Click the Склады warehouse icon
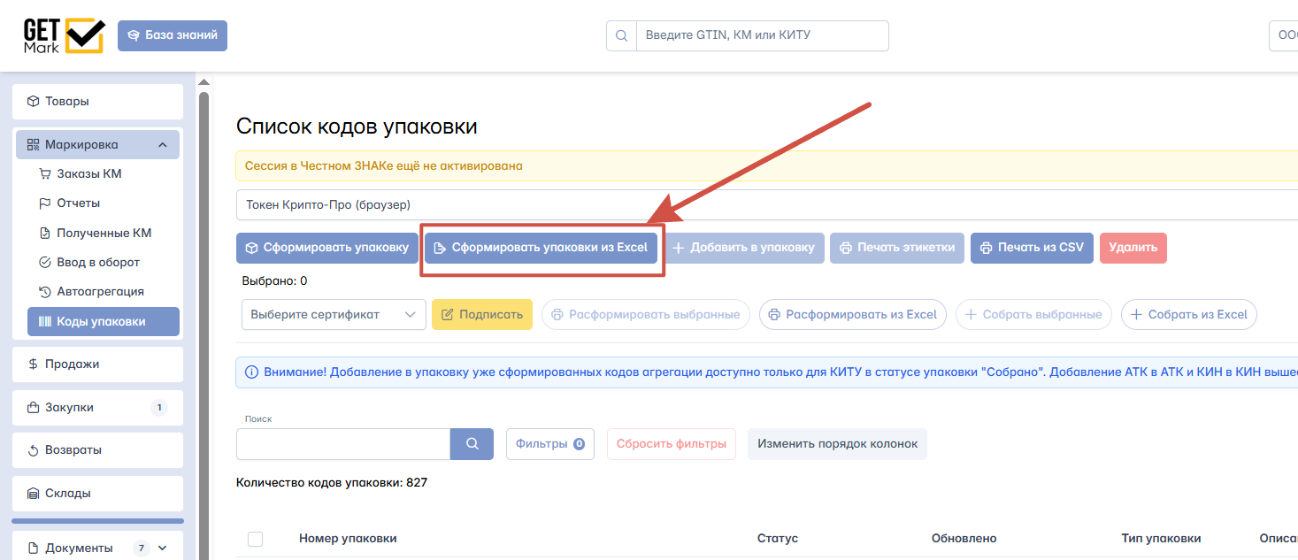The width and height of the screenshot is (1298, 560). [34, 494]
